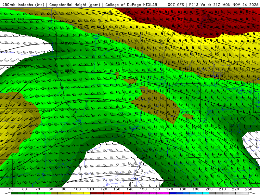The height and width of the screenshot is (195, 260).
Task: Click the '00Z GFS' model run label
Action: pyautogui.click(x=176, y=5)
